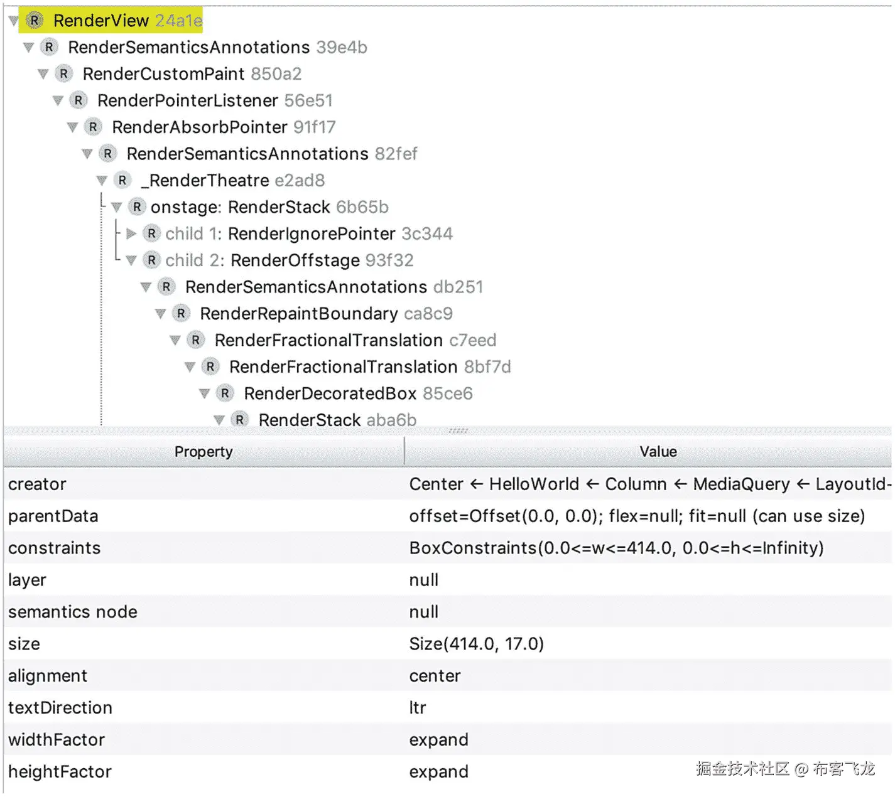
Task: Collapse the RenderRepaintBoundary ca8c9 arrow
Action: (160, 314)
